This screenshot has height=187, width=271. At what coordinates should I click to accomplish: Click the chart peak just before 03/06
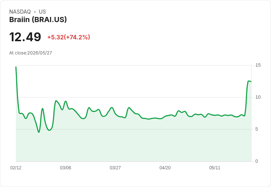(x=56, y=101)
